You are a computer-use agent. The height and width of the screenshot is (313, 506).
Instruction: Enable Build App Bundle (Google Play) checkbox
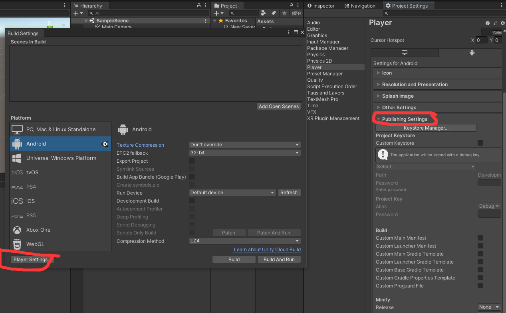click(x=192, y=177)
